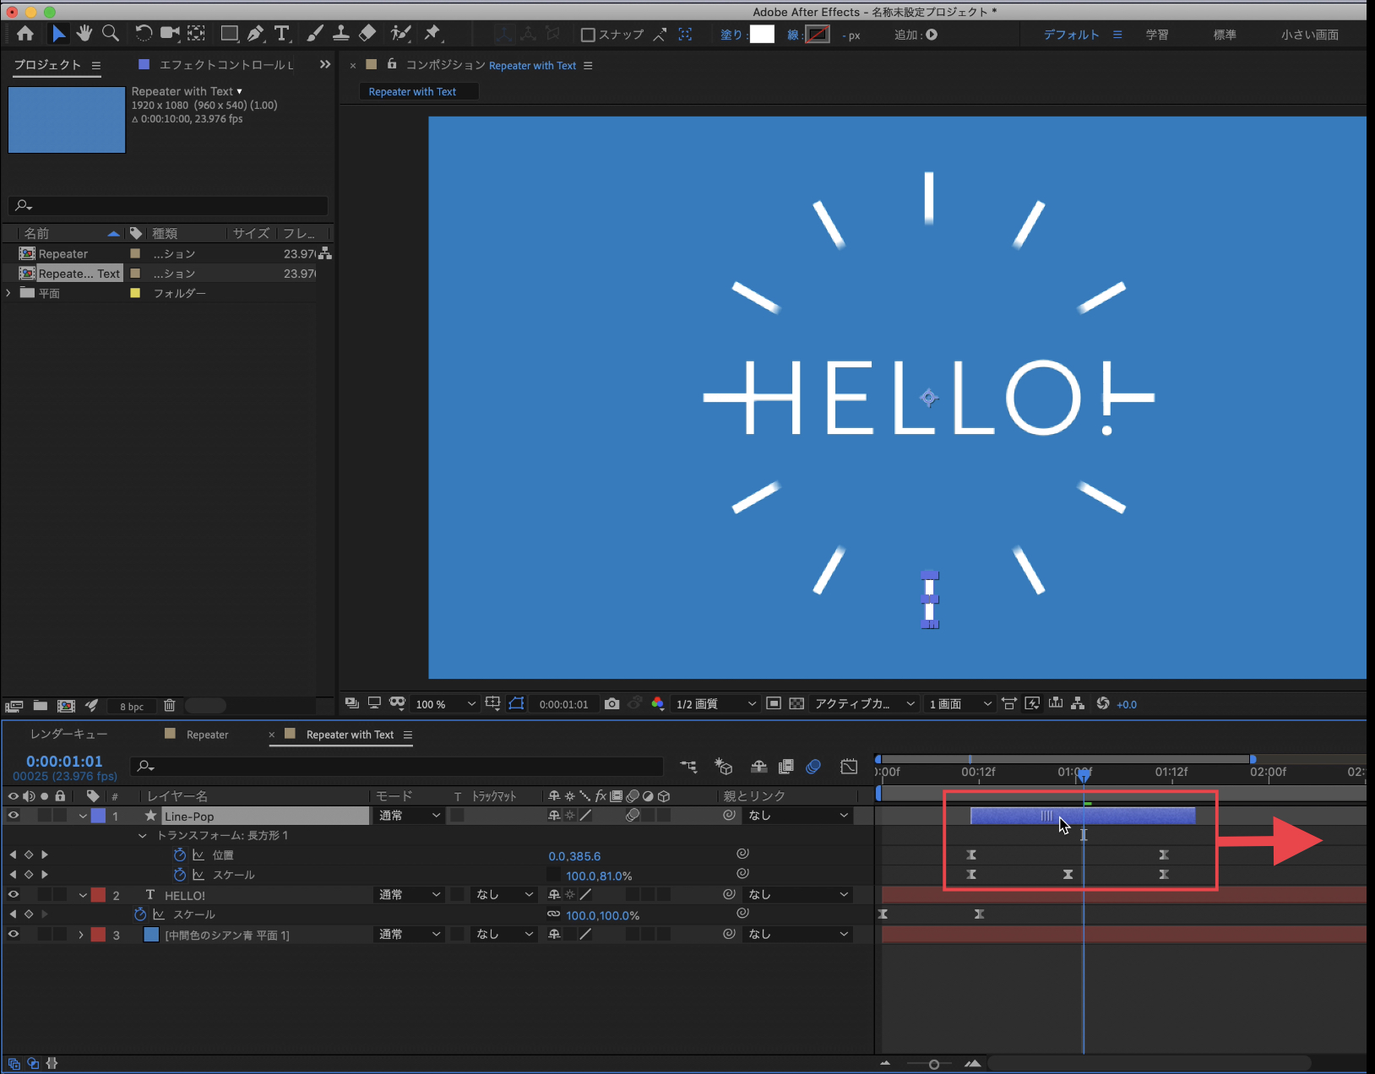Viewport: 1375px width, 1074px height.
Task: Switch to the Repeater timeline tab
Action: click(x=207, y=735)
